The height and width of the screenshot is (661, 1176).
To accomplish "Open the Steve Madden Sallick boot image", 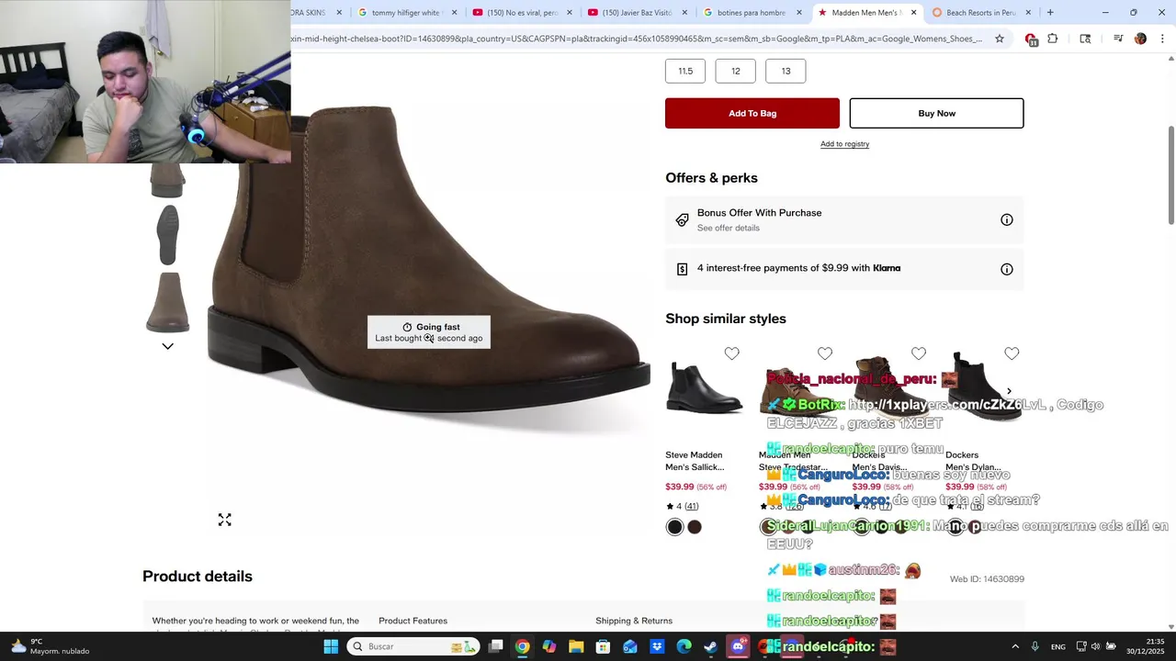I will [705, 388].
